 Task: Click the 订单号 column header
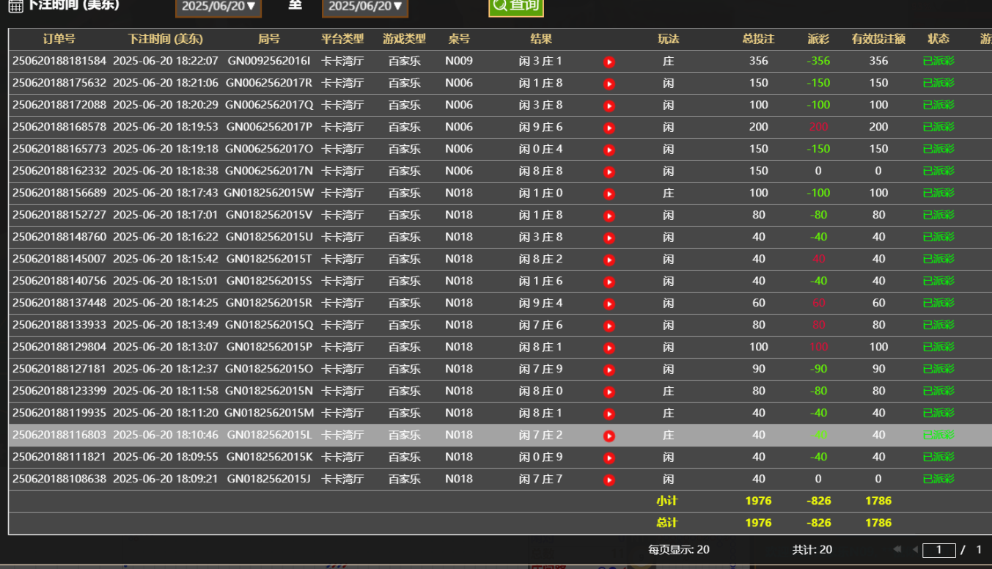59,39
